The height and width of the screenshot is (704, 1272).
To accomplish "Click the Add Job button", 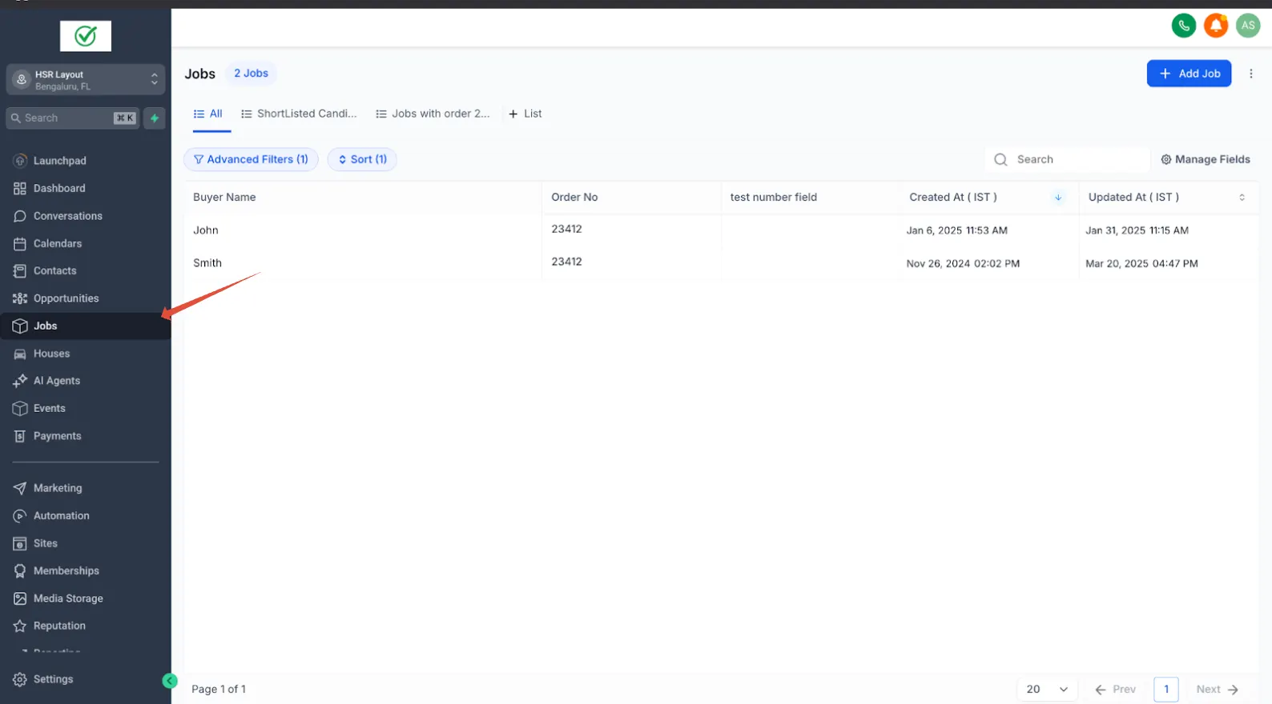I will coord(1189,74).
